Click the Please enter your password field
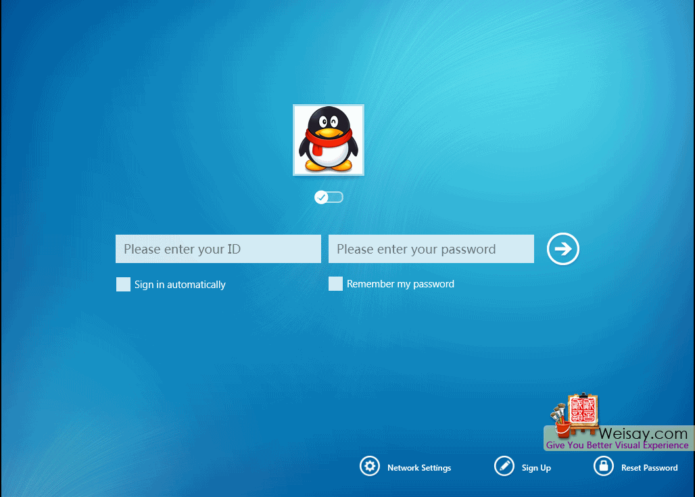Viewport: 695px width, 497px height. 431,249
